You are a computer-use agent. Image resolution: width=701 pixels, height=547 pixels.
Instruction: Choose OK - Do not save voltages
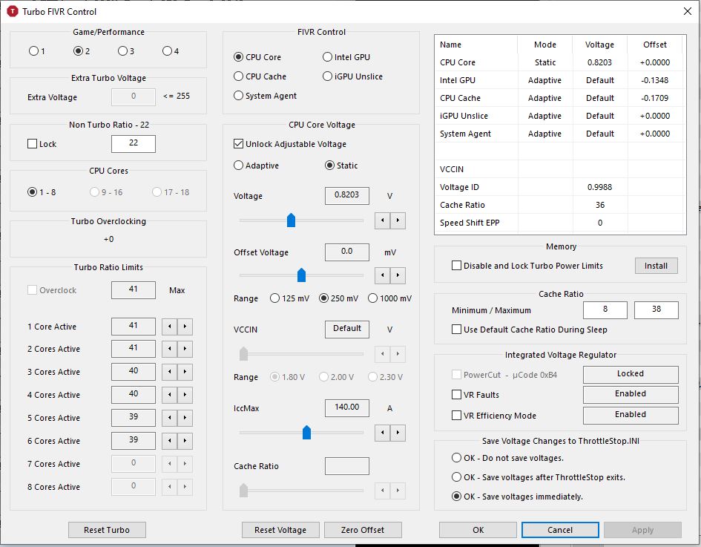pyautogui.click(x=508, y=458)
